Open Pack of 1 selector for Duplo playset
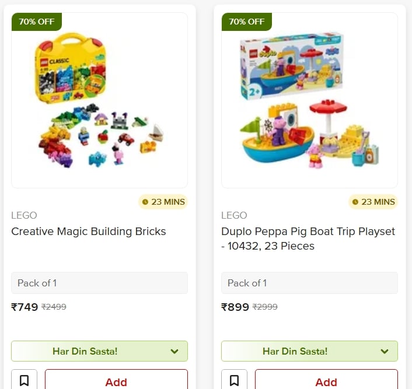The width and height of the screenshot is (412, 389). click(x=309, y=283)
